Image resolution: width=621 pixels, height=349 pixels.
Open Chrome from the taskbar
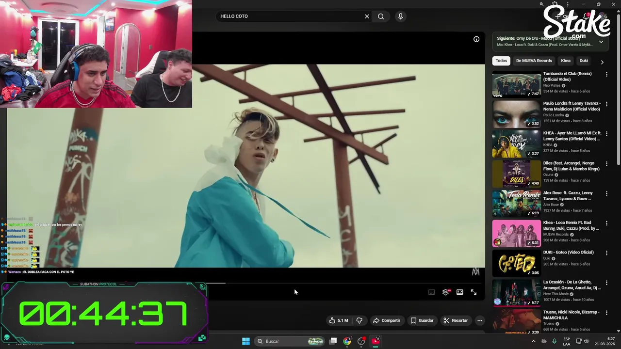[347, 341]
